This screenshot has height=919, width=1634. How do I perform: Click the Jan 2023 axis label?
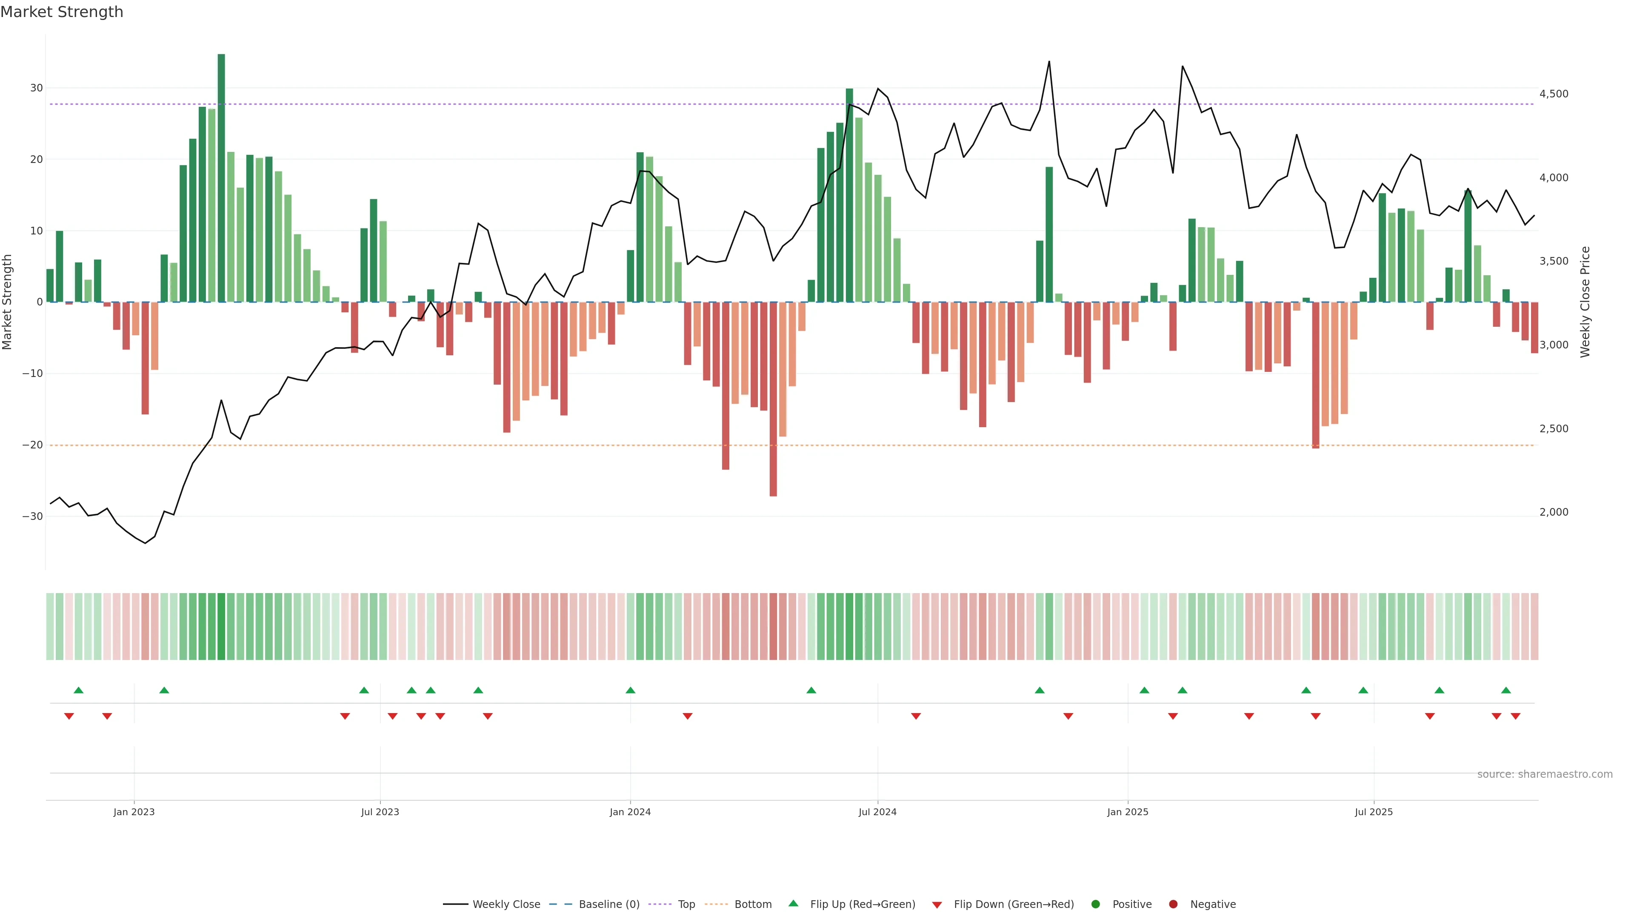click(x=134, y=812)
